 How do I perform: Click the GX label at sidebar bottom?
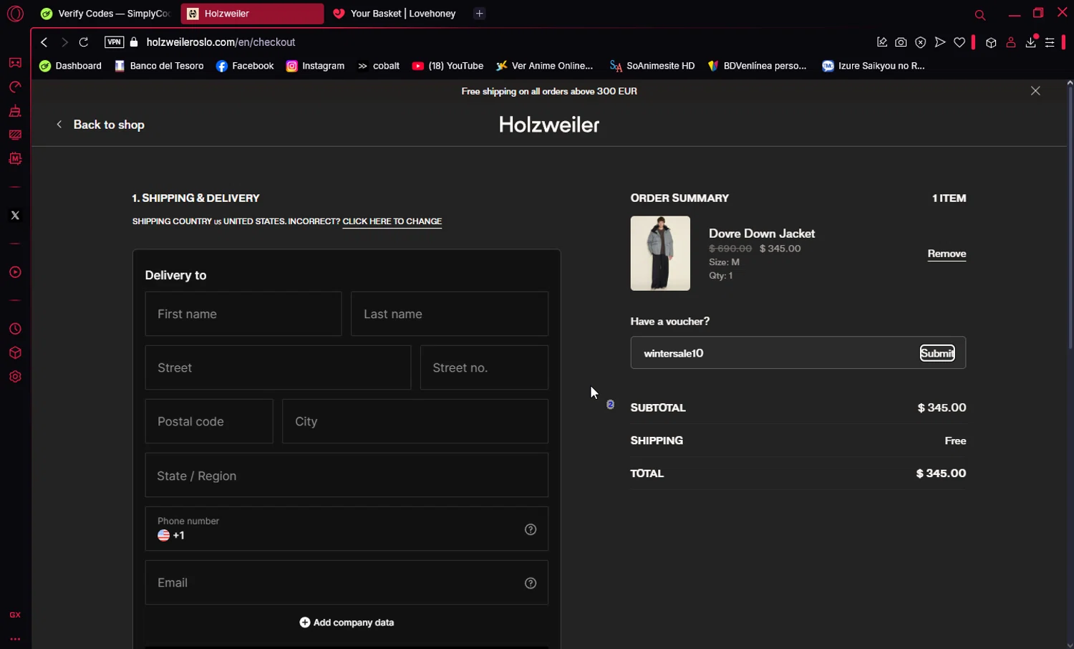pos(15,615)
